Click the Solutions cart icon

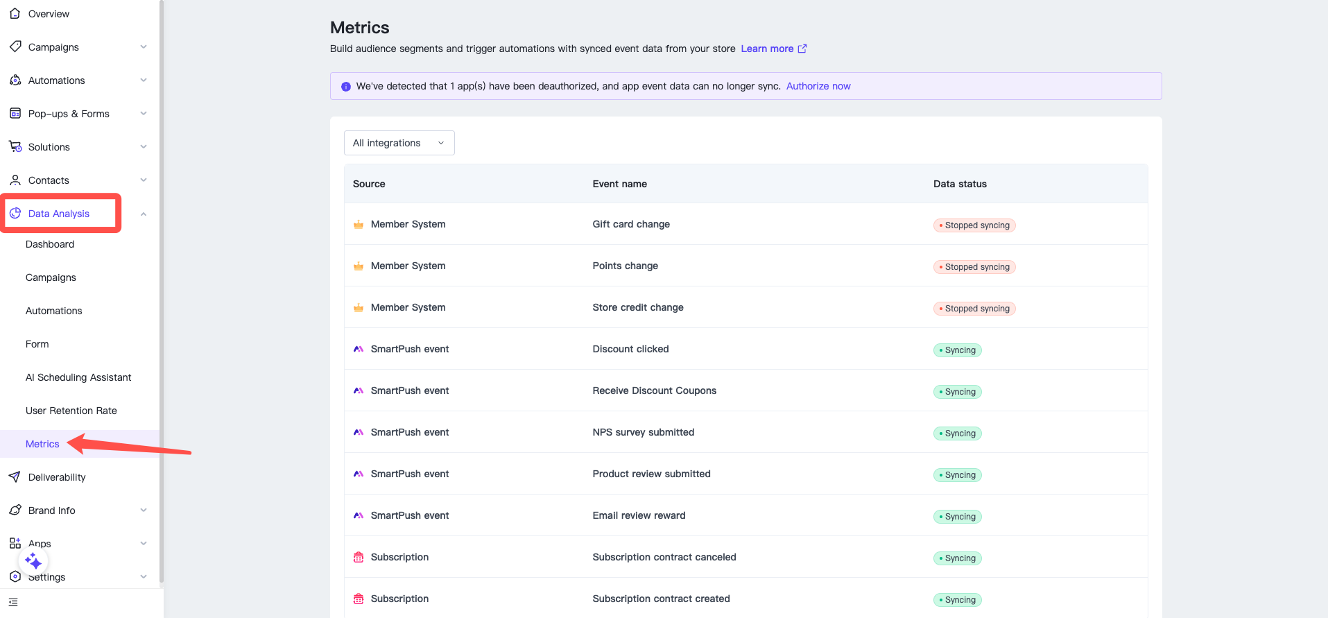[x=15, y=147]
